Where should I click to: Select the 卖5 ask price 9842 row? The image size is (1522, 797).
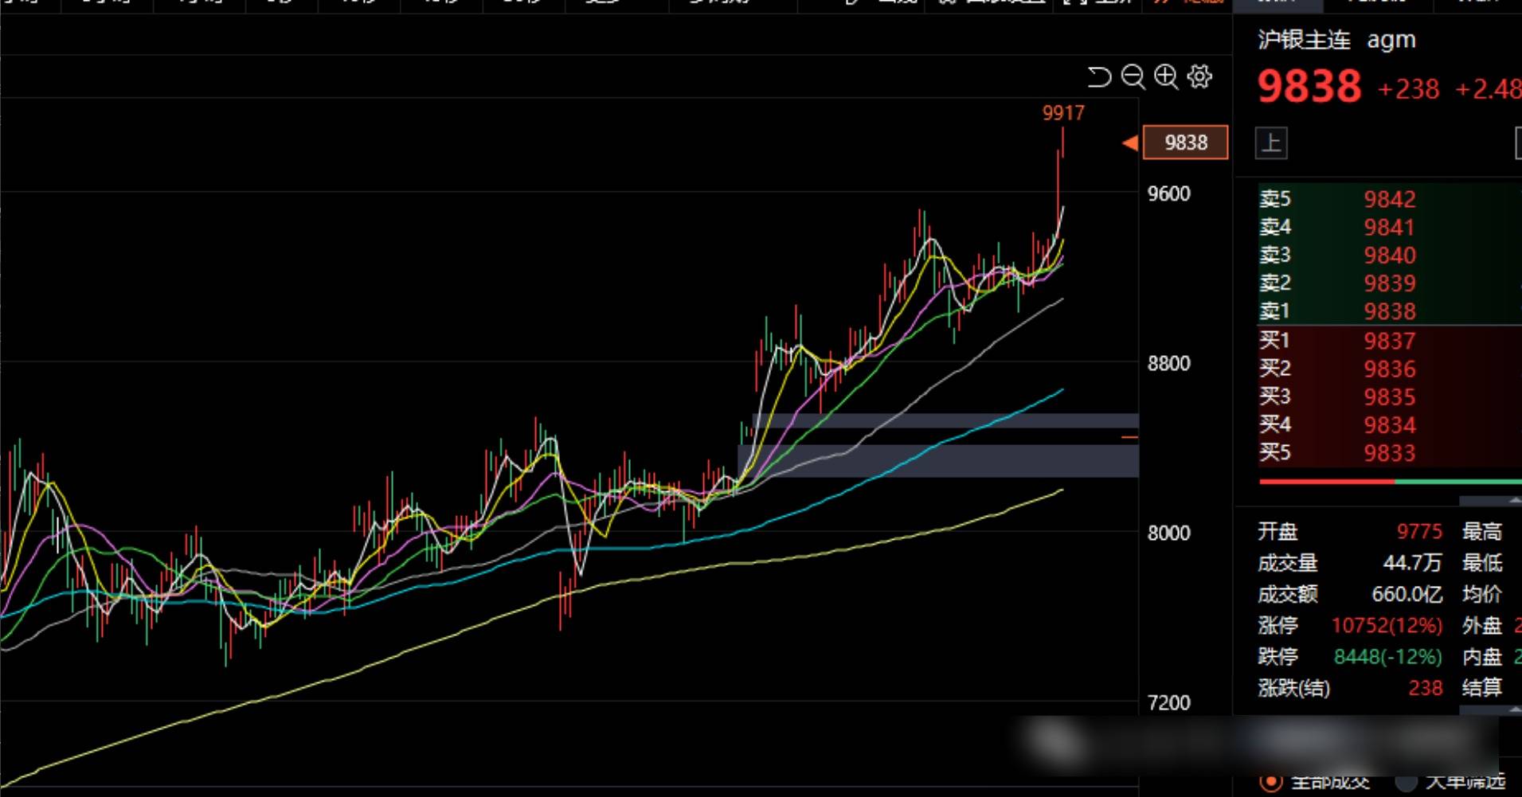[x=1389, y=199]
